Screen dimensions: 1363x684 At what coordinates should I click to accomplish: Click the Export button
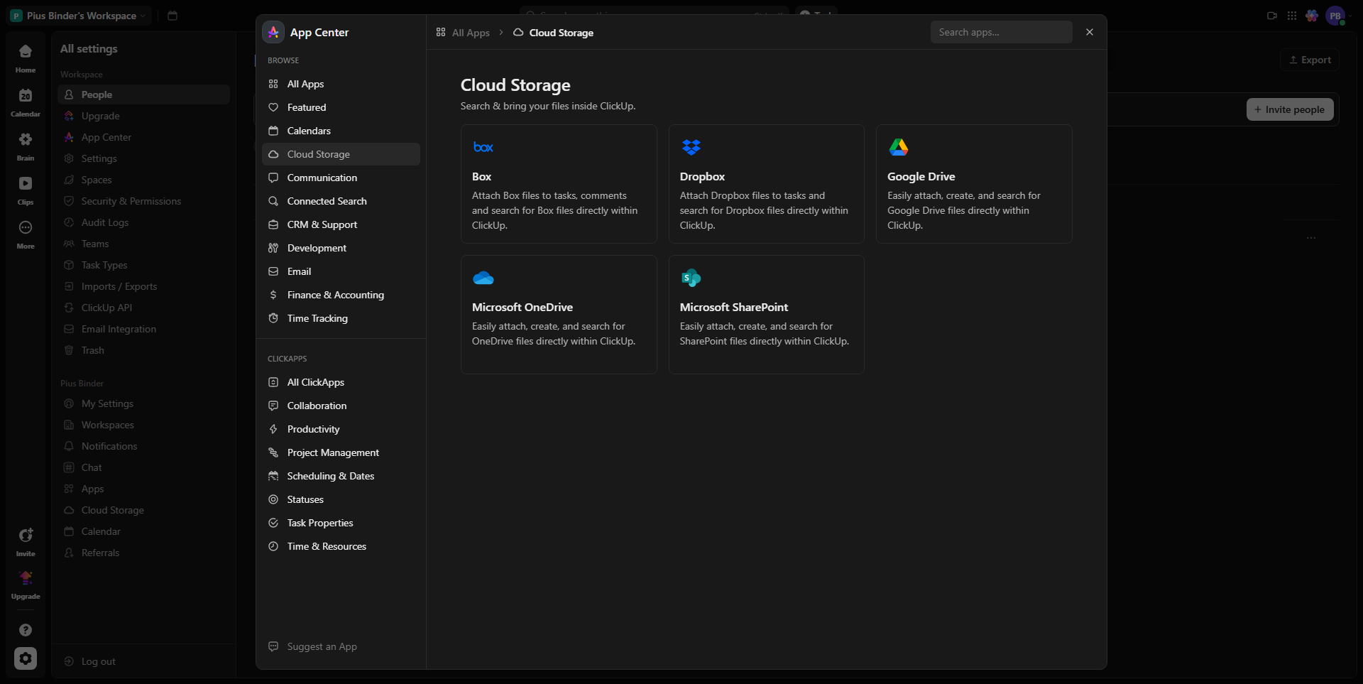click(x=1310, y=60)
